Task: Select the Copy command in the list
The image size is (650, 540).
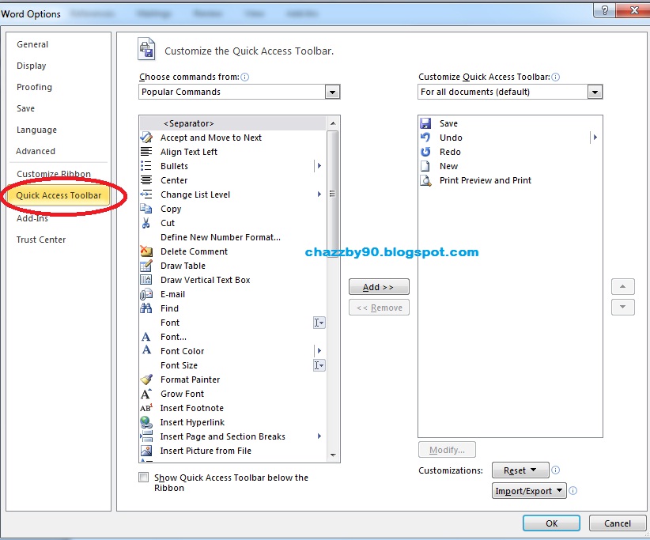Action: click(x=170, y=209)
